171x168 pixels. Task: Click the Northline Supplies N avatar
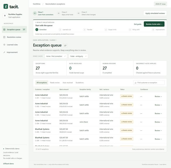5,16
